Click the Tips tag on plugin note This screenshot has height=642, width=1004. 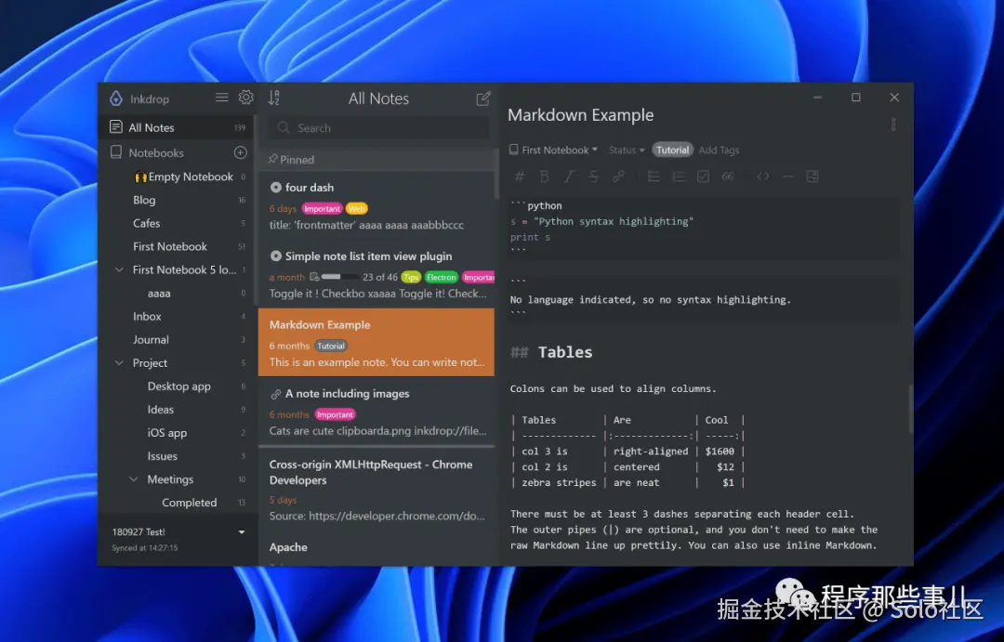pyautogui.click(x=411, y=277)
